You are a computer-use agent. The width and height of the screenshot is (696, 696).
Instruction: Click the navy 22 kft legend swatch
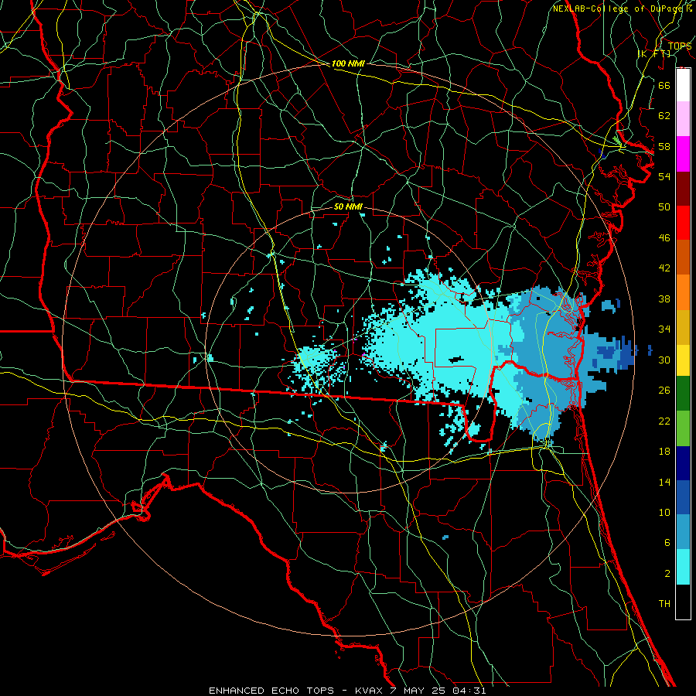click(x=683, y=463)
